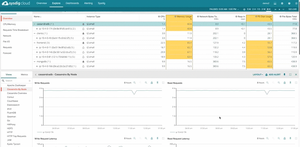The height and width of the screenshot is (147, 300).
Task: Select Cassandra Overview in views list
Action: (x=17, y=93)
